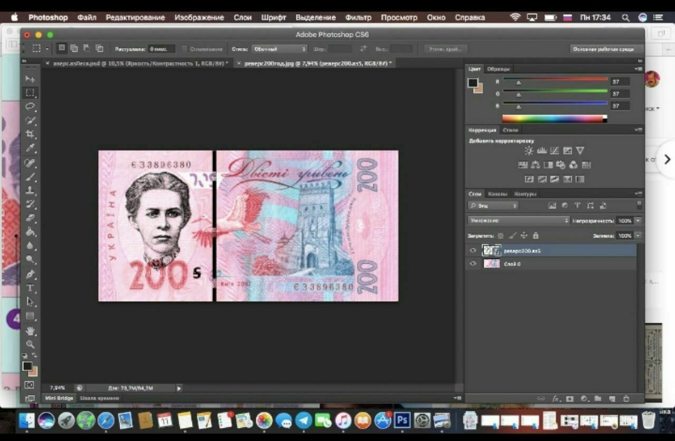This screenshot has width=675, height=441.
Task: Select the Clone Stamp tool
Action: click(30, 190)
